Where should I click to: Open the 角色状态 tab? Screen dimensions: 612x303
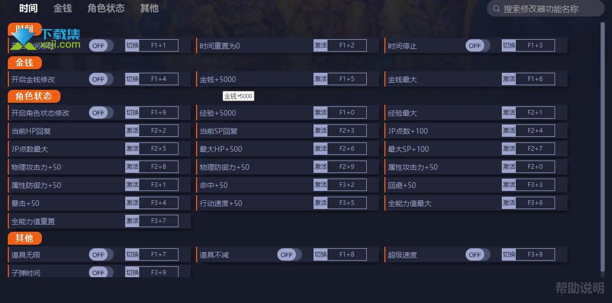pyautogui.click(x=106, y=8)
